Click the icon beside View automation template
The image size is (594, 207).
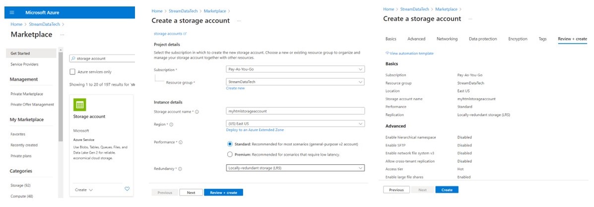click(x=387, y=54)
